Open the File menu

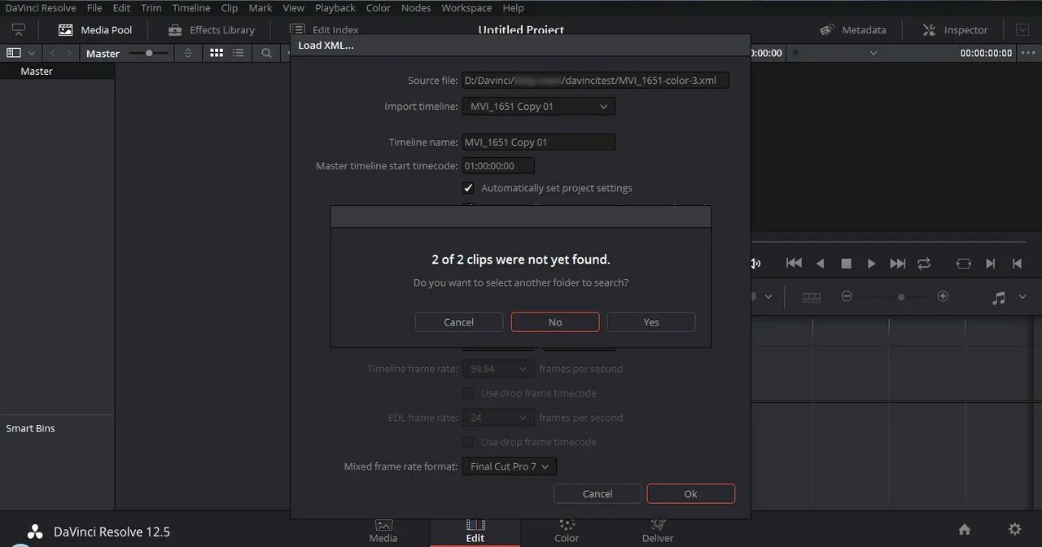coord(94,8)
